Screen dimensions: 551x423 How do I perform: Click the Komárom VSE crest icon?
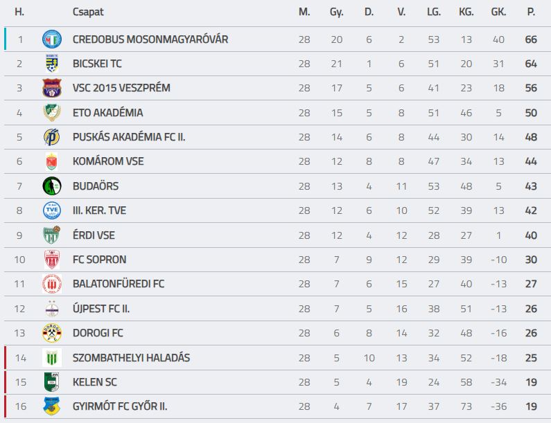[52, 161]
